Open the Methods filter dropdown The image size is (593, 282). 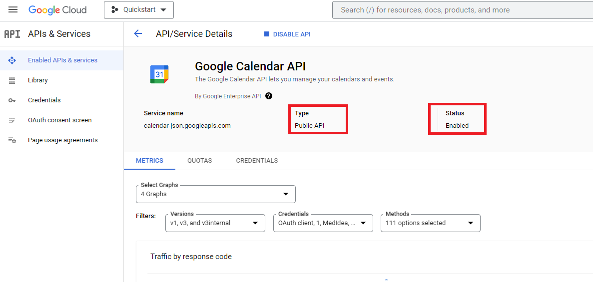pyautogui.click(x=430, y=223)
